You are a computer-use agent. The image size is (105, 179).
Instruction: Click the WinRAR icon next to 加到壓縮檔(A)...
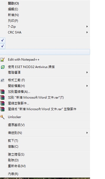pyautogui.click(x=2, y=92)
